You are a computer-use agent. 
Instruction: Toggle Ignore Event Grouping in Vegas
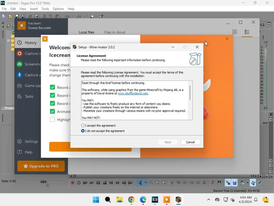tap(260, 183)
